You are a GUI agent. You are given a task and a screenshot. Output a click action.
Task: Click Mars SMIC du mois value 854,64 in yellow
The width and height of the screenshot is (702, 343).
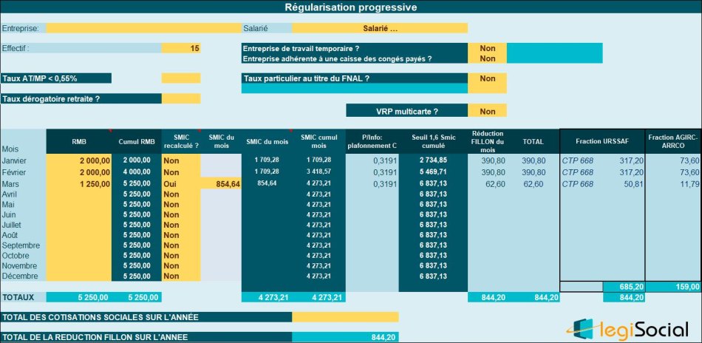tap(221, 184)
